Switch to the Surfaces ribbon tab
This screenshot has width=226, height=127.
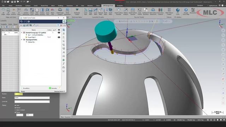click(x=28, y=6)
